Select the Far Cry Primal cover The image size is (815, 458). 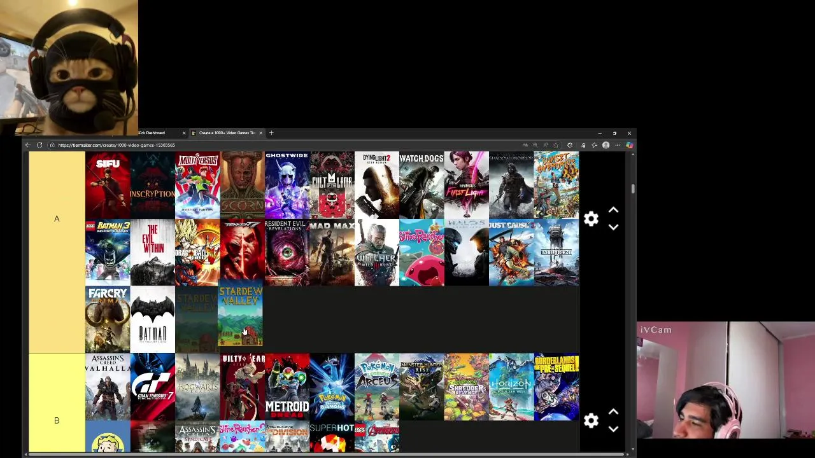pyautogui.click(x=108, y=320)
